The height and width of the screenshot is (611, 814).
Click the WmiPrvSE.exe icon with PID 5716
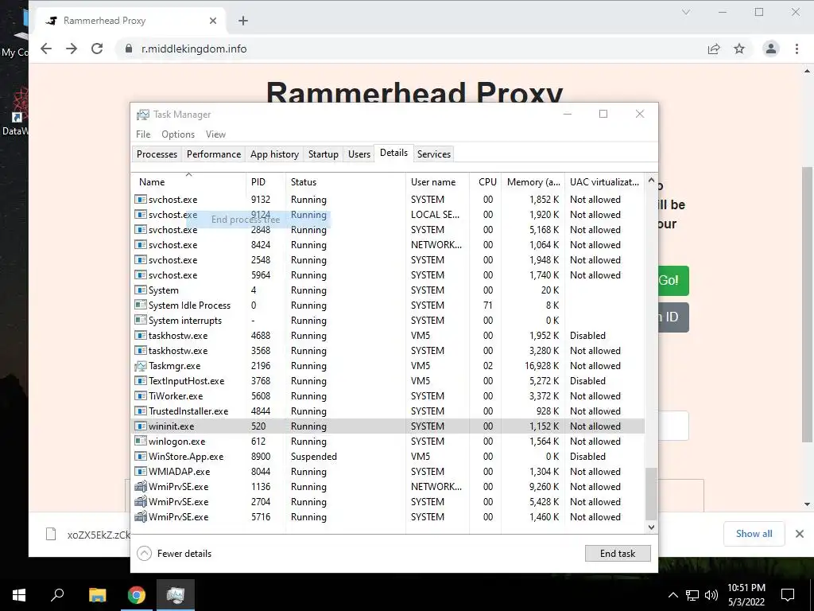click(x=140, y=517)
